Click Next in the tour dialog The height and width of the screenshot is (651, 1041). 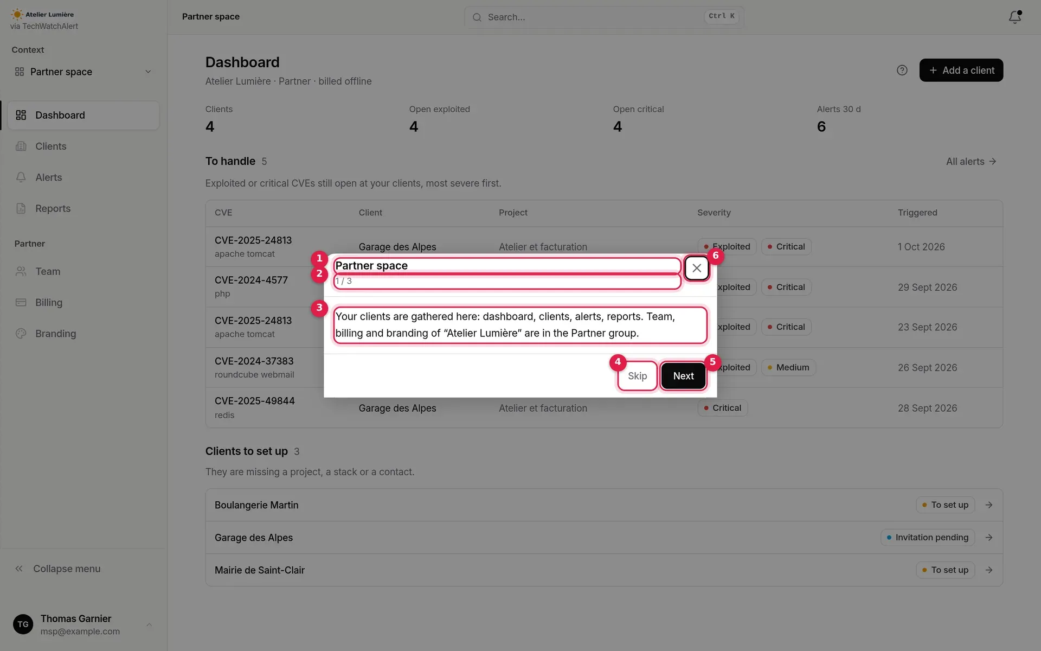(683, 376)
